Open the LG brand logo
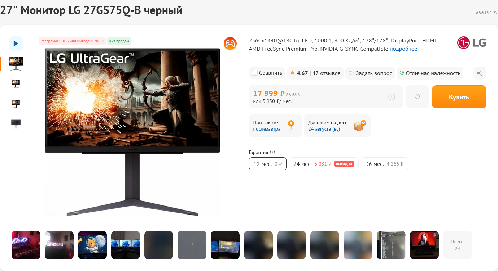The height and width of the screenshot is (271, 498). point(472,43)
